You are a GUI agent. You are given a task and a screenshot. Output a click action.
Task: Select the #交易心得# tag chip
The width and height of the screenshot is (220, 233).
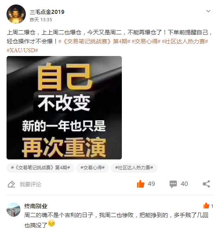92,168
